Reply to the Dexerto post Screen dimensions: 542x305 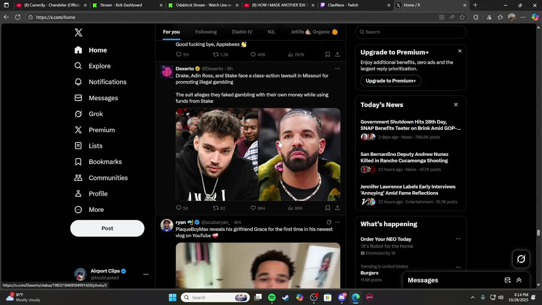179,208
